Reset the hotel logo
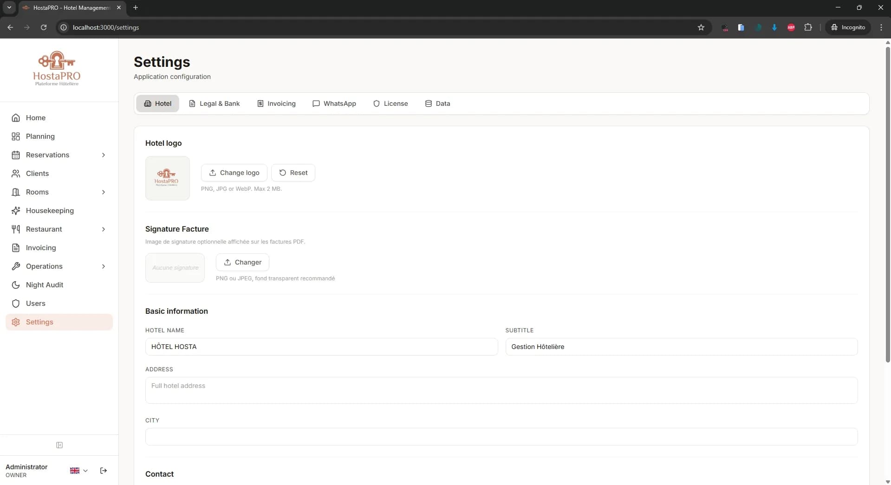891x485 pixels. click(x=293, y=172)
